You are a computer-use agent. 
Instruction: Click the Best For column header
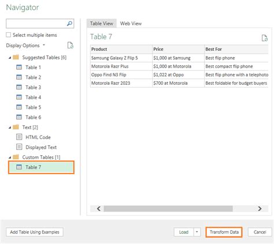[x=236, y=49]
